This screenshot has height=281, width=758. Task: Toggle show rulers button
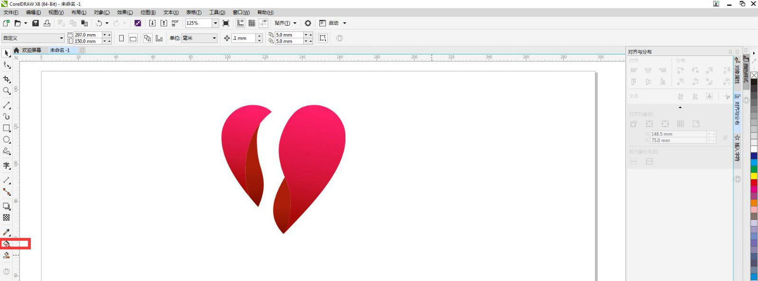tap(240, 23)
